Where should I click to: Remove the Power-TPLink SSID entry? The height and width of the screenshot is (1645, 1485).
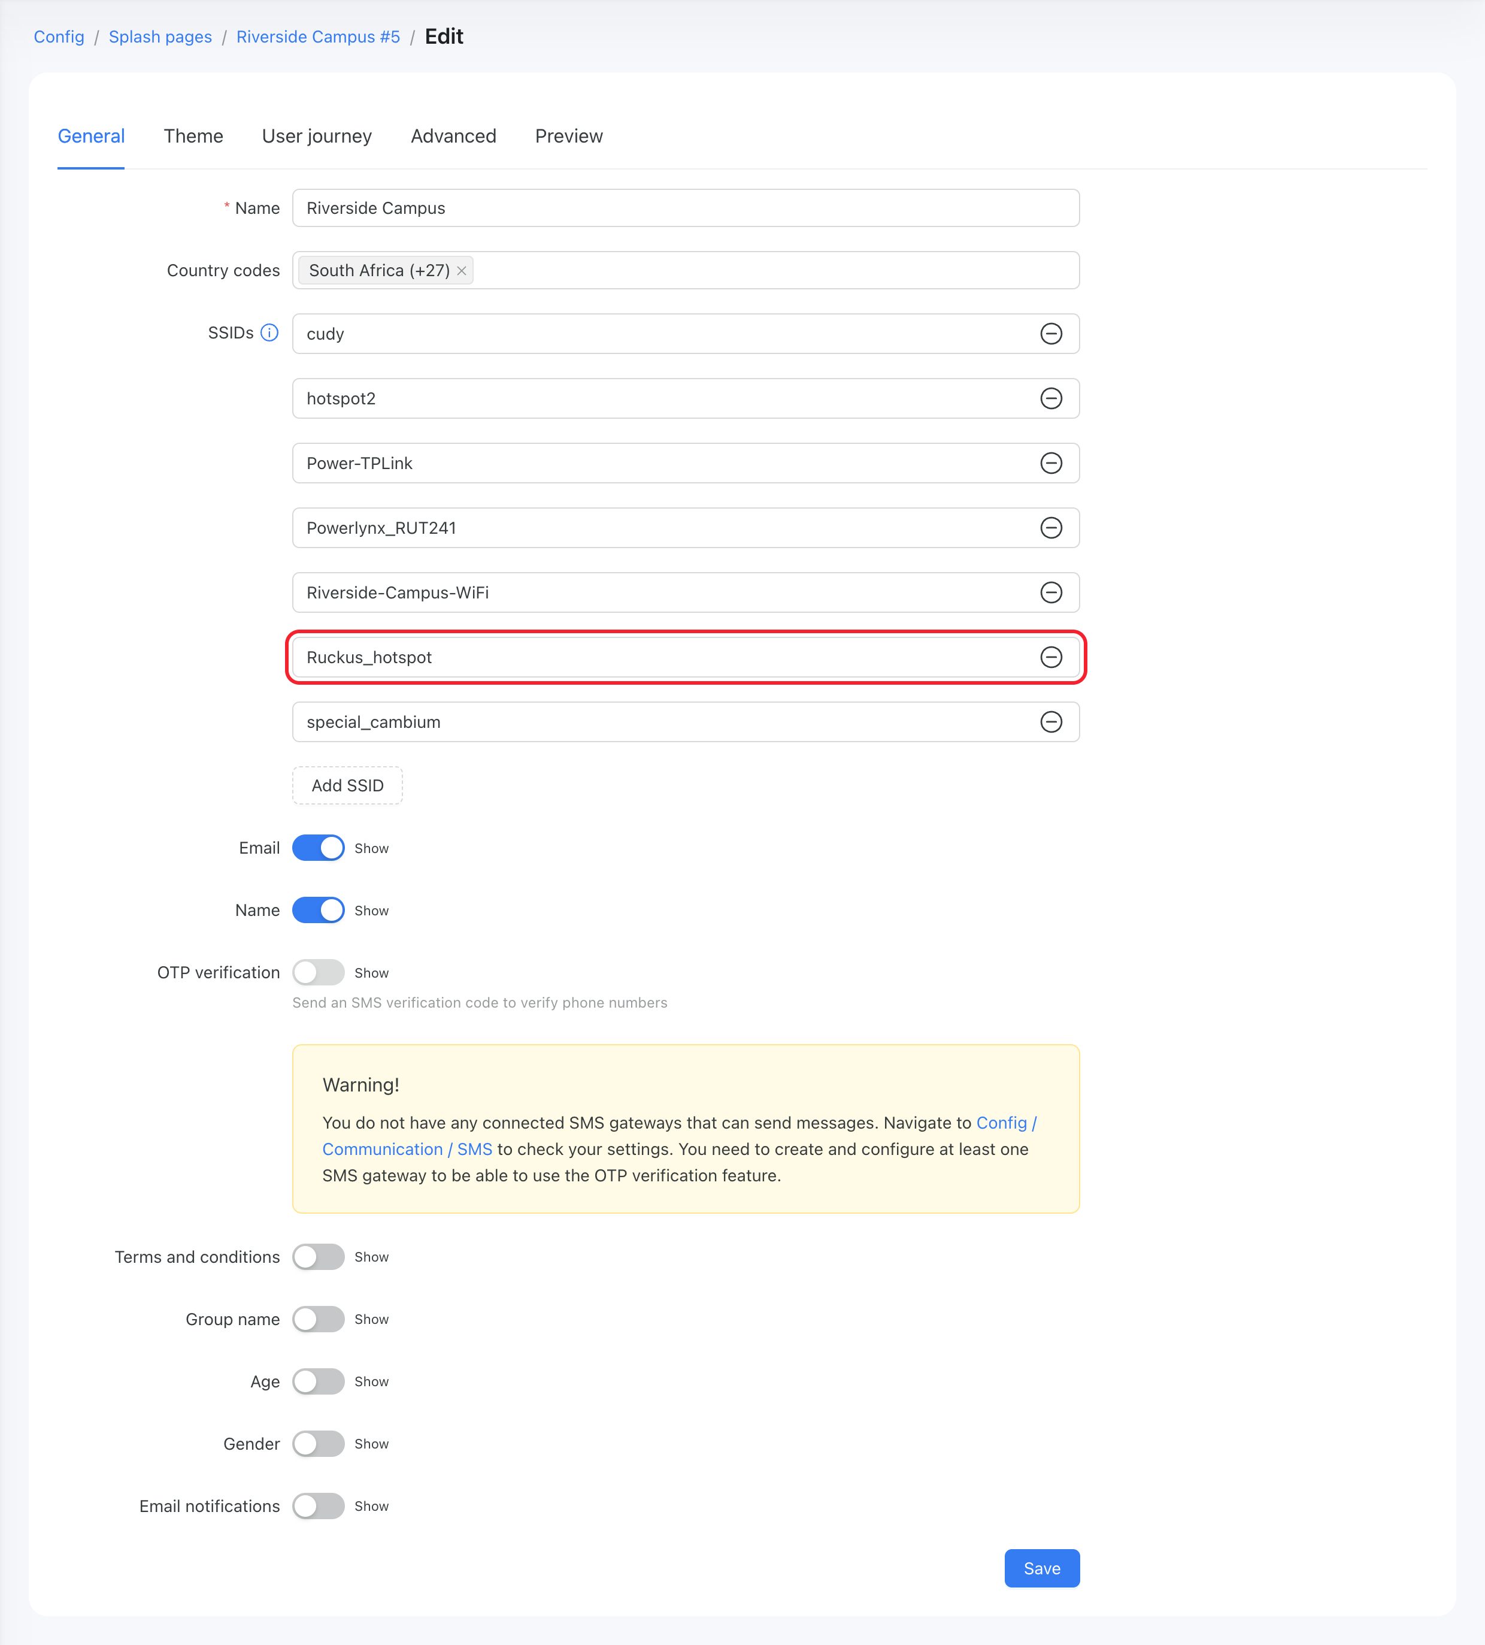[x=1051, y=464]
